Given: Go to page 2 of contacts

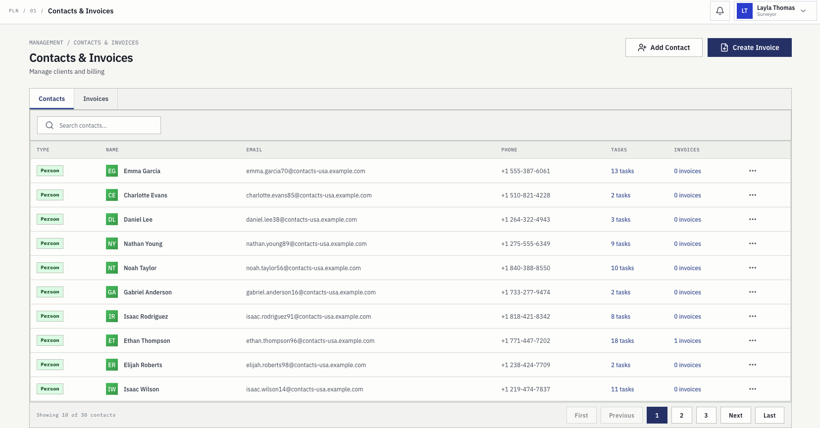Looking at the screenshot, I should tap(681, 415).
